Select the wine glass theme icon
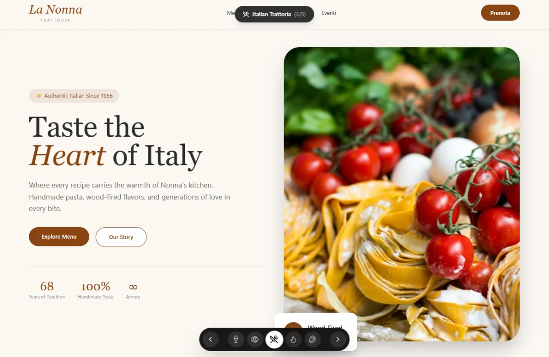 click(x=236, y=339)
